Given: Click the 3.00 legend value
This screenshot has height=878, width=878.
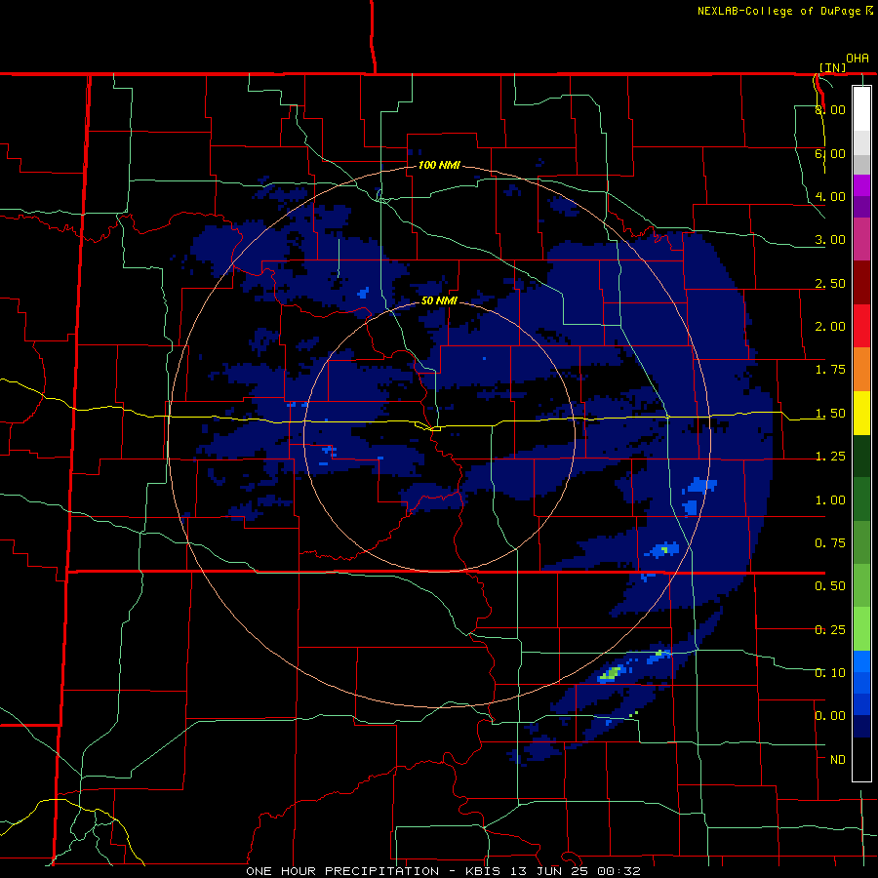Looking at the screenshot, I should point(830,240).
